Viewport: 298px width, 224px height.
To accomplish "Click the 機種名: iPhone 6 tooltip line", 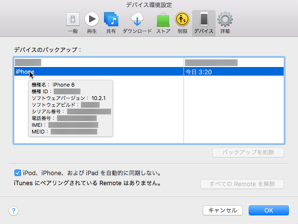I will [53, 85].
